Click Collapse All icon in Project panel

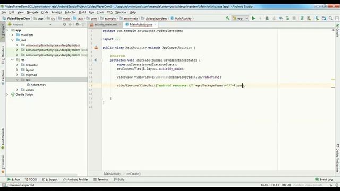(x=70, y=24)
